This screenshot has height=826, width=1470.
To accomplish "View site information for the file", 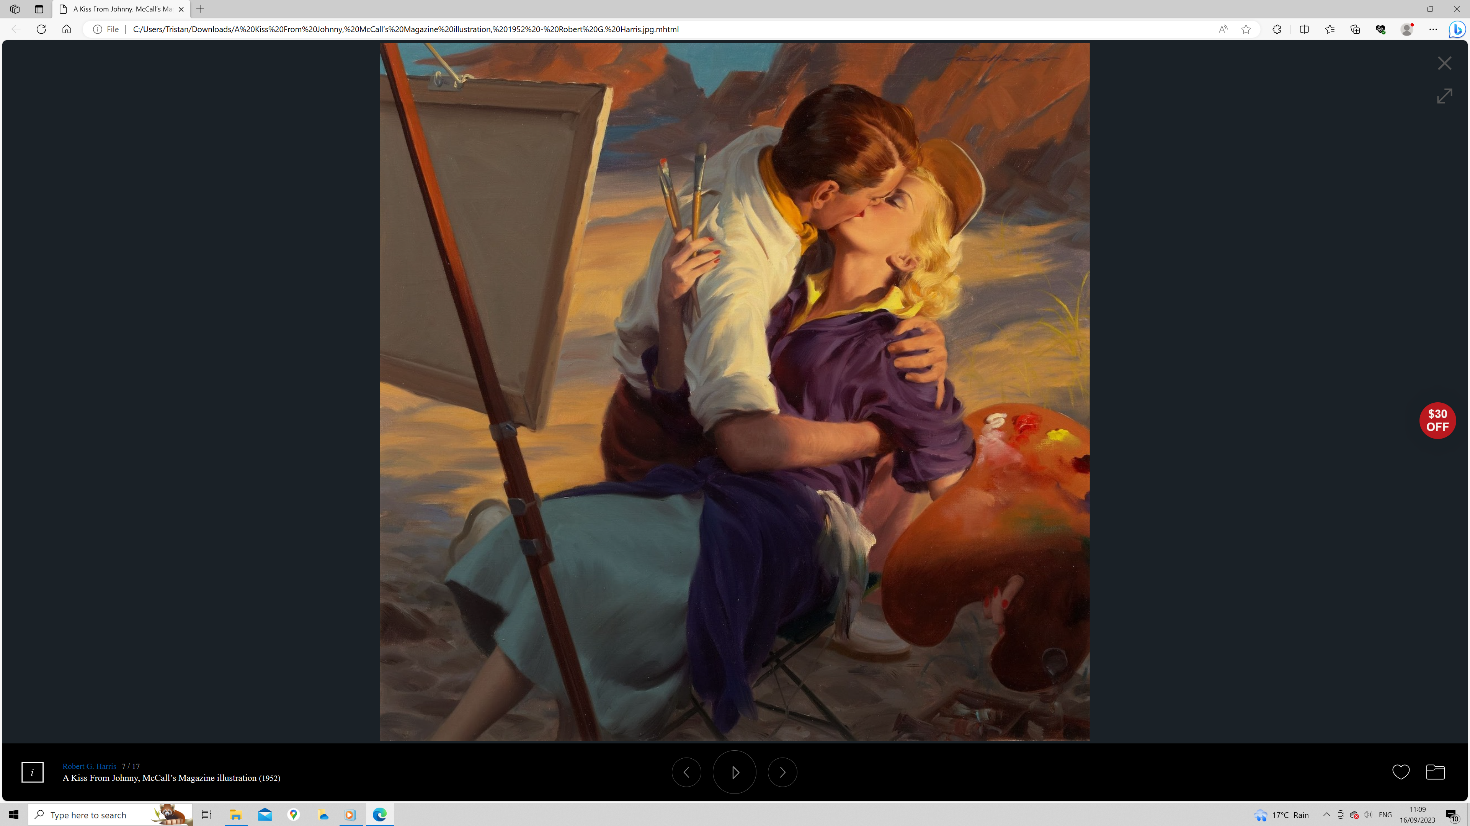I will [x=106, y=29].
